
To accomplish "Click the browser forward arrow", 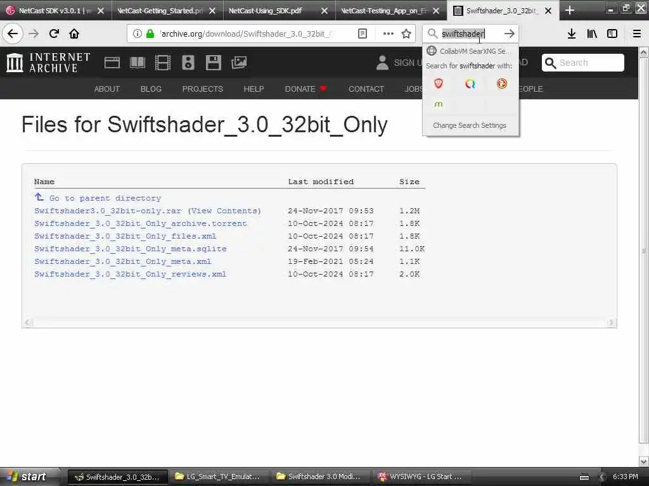I will (x=34, y=34).
